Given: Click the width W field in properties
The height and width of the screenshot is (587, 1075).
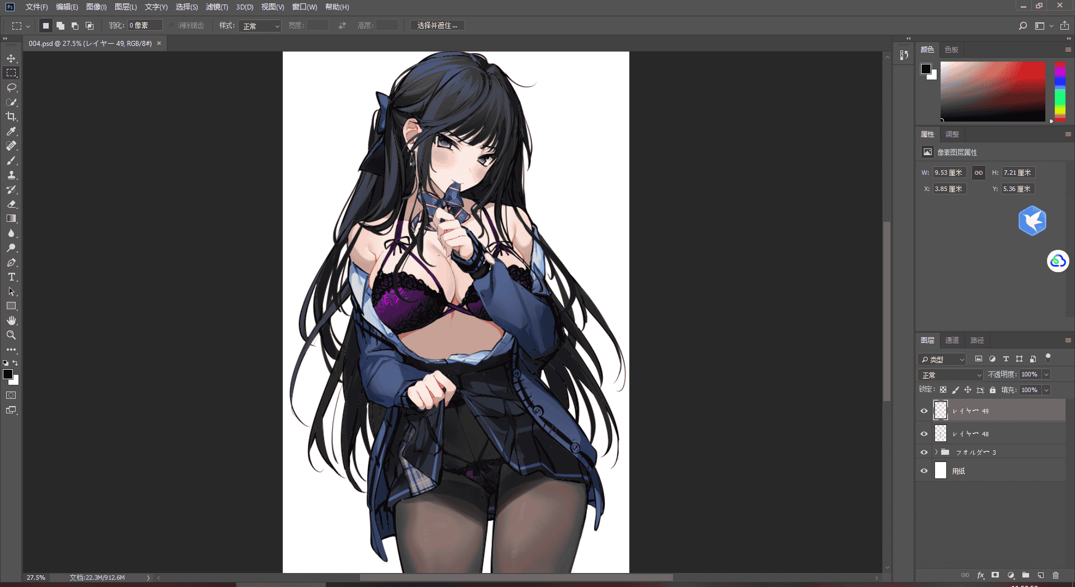Looking at the screenshot, I should click(949, 173).
